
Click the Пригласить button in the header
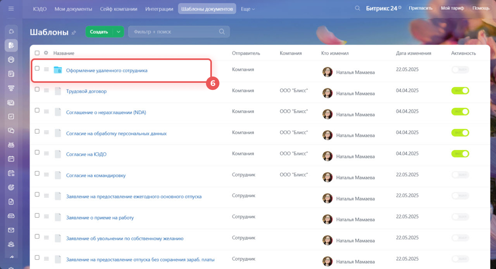pos(420,8)
